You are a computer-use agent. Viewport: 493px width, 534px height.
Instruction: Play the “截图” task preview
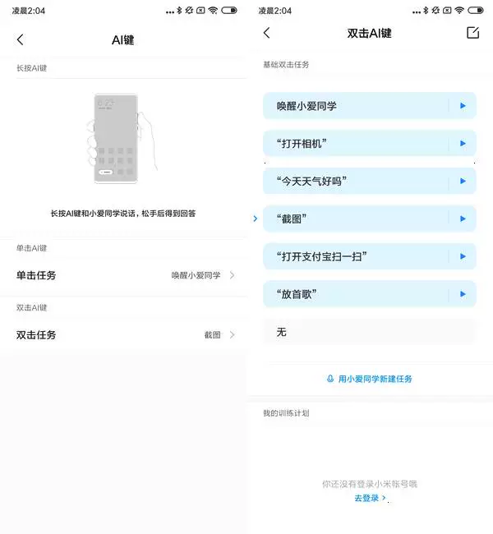[x=463, y=219]
